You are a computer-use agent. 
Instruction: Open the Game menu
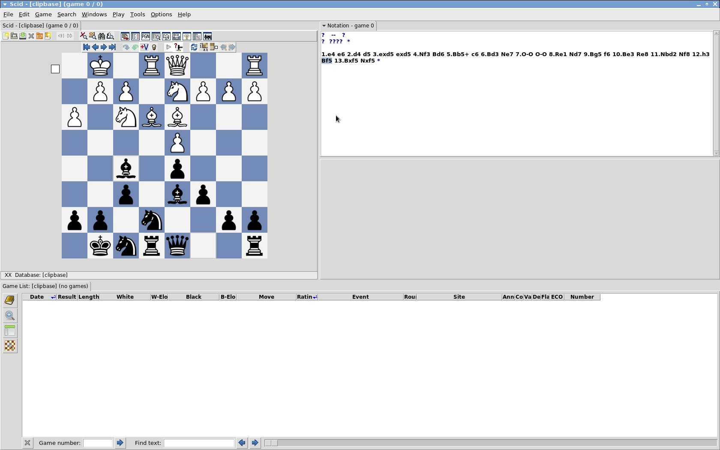pyautogui.click(x=43, y=14)
